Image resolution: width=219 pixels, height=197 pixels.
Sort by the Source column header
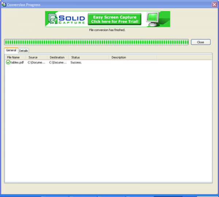(x=37, y=58)
